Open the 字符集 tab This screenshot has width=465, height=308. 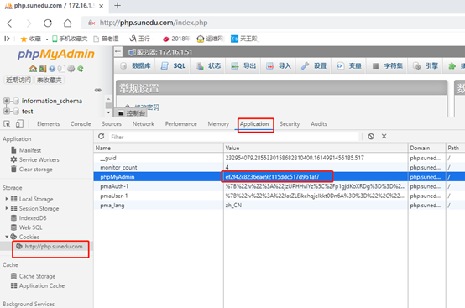pos(388,65)
